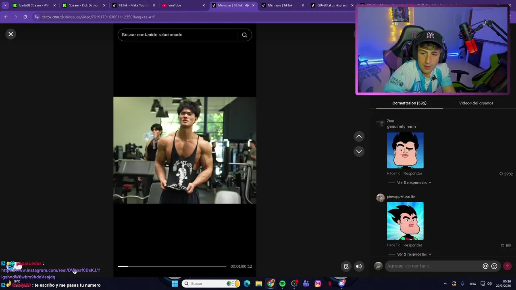Mute audio on active Mensajes tab
This screenshot has height=290, width=516.
pyautogui.click(x=247, y=5)
